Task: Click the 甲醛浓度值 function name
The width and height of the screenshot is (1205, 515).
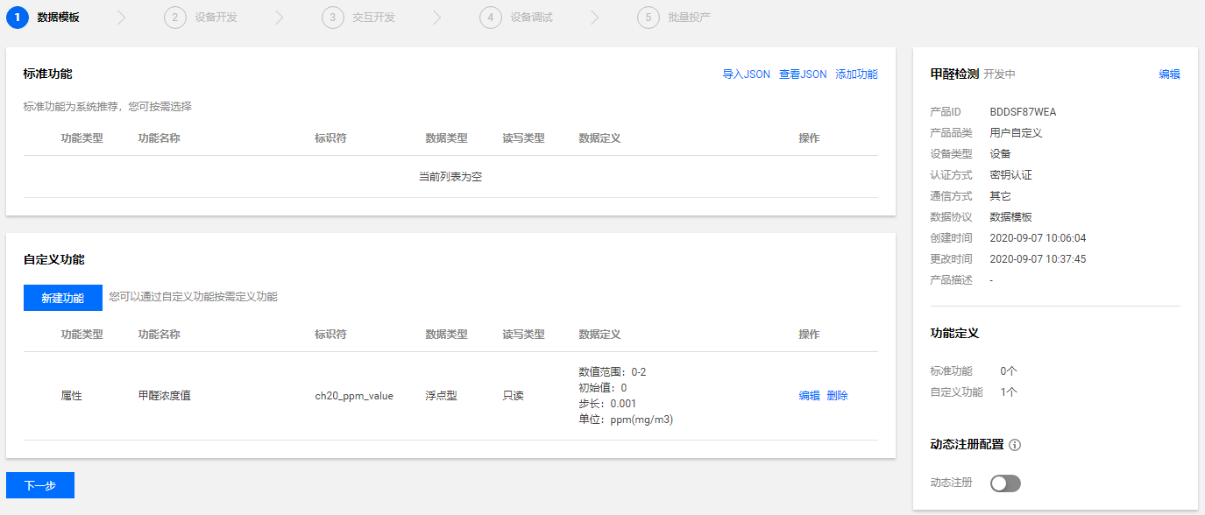Action: pyautogui.click(x=164, y=396)
